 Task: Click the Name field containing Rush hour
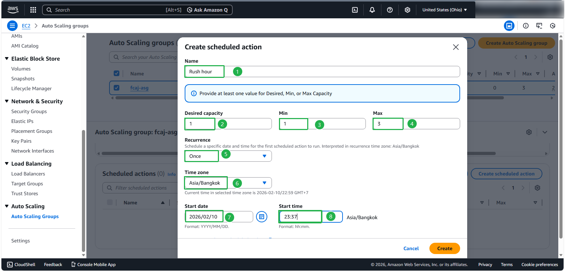point(322,72)
